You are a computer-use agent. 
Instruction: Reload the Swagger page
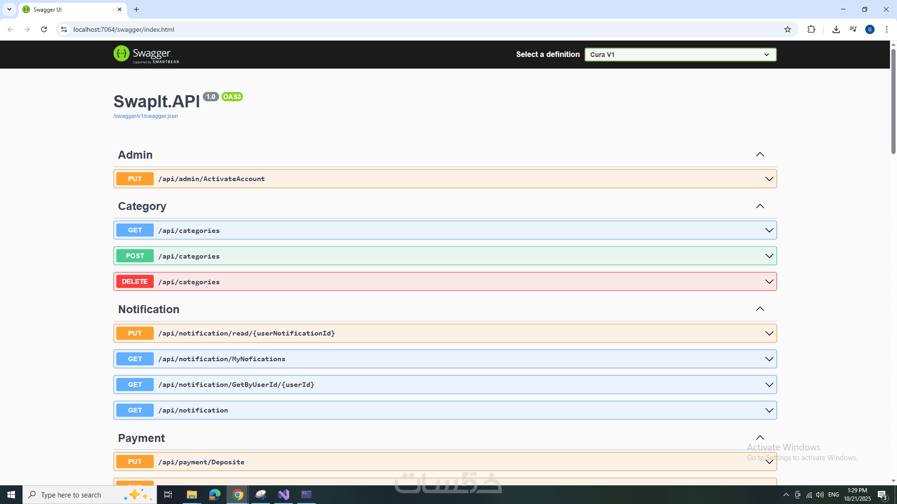click(44, 29)
